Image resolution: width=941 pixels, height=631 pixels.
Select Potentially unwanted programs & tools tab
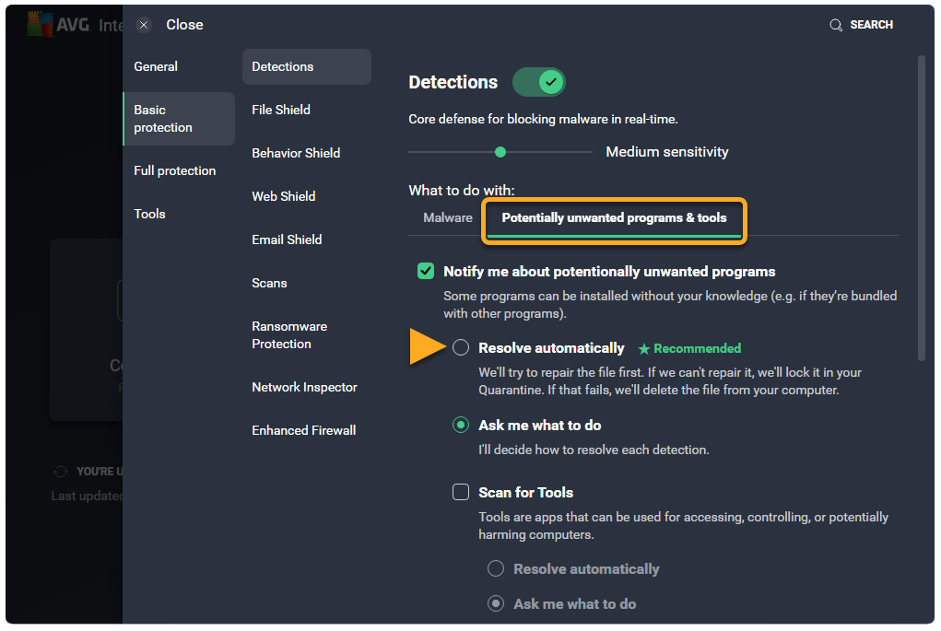pos(614,218)
